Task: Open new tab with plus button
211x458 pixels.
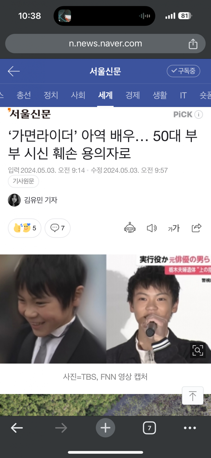Action: [x=105, y=428]
